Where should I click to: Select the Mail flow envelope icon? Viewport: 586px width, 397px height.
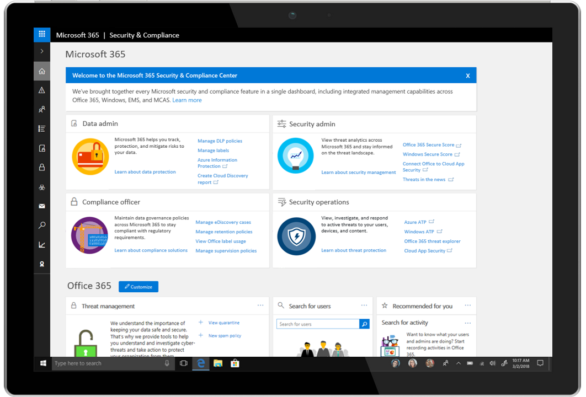pos(42,206)
